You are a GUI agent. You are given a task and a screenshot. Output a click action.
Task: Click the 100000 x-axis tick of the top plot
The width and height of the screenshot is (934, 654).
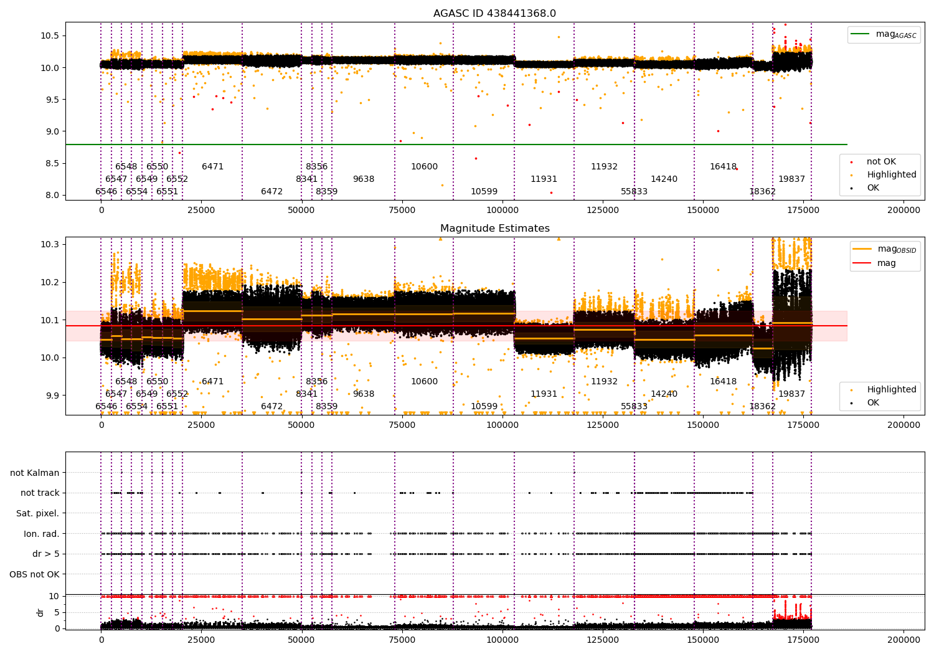point(502,210)
